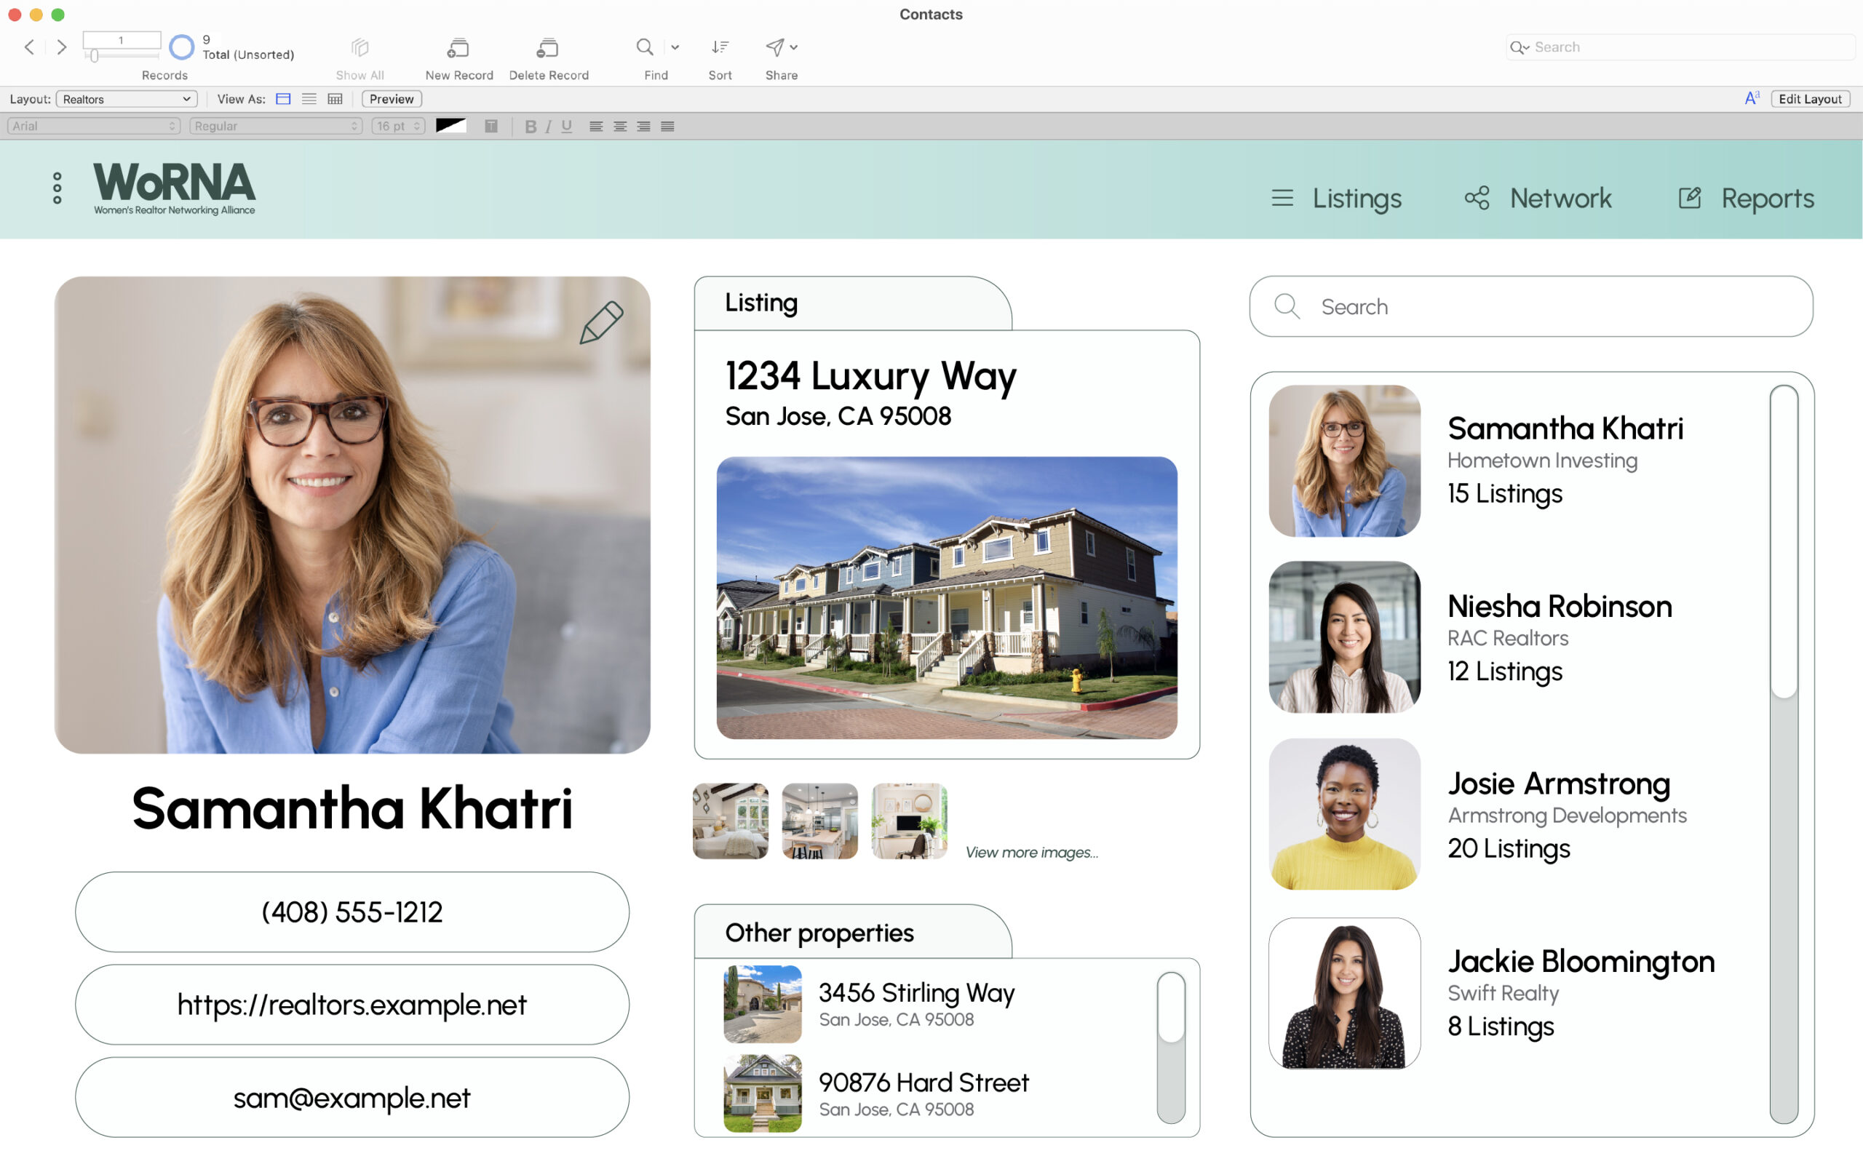The image size is (1863, 1164).
Task: Expand the Share options arrow
Action: pos(794,47)
